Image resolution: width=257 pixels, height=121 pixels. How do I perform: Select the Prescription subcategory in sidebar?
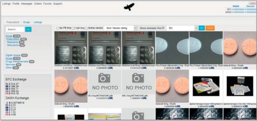click(x=13, y=39)
